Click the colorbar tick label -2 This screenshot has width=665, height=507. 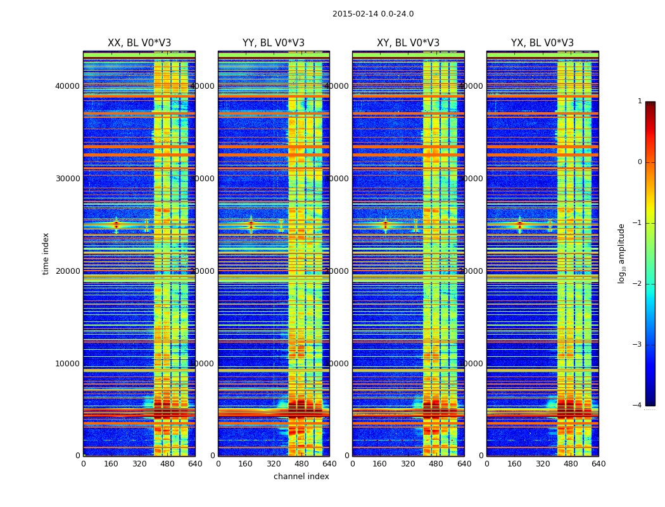[637, 284]
